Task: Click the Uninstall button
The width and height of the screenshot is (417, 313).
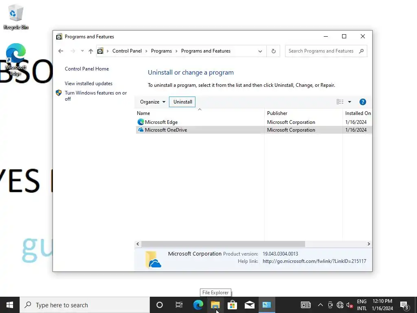Action: click(x=182, y=101)
